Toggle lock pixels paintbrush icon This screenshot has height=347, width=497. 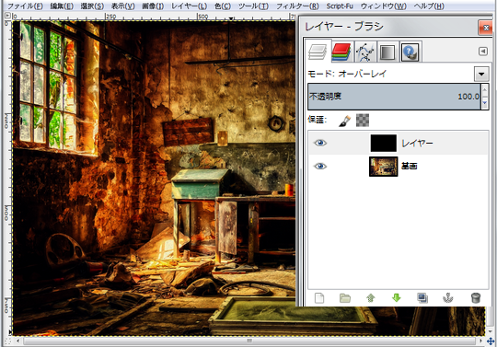(x=344, y=121)
